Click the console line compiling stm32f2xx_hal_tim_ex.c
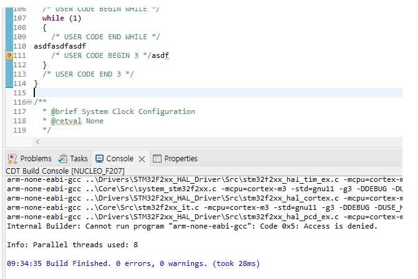Screen dimensions: 418x279 point(205,180)
